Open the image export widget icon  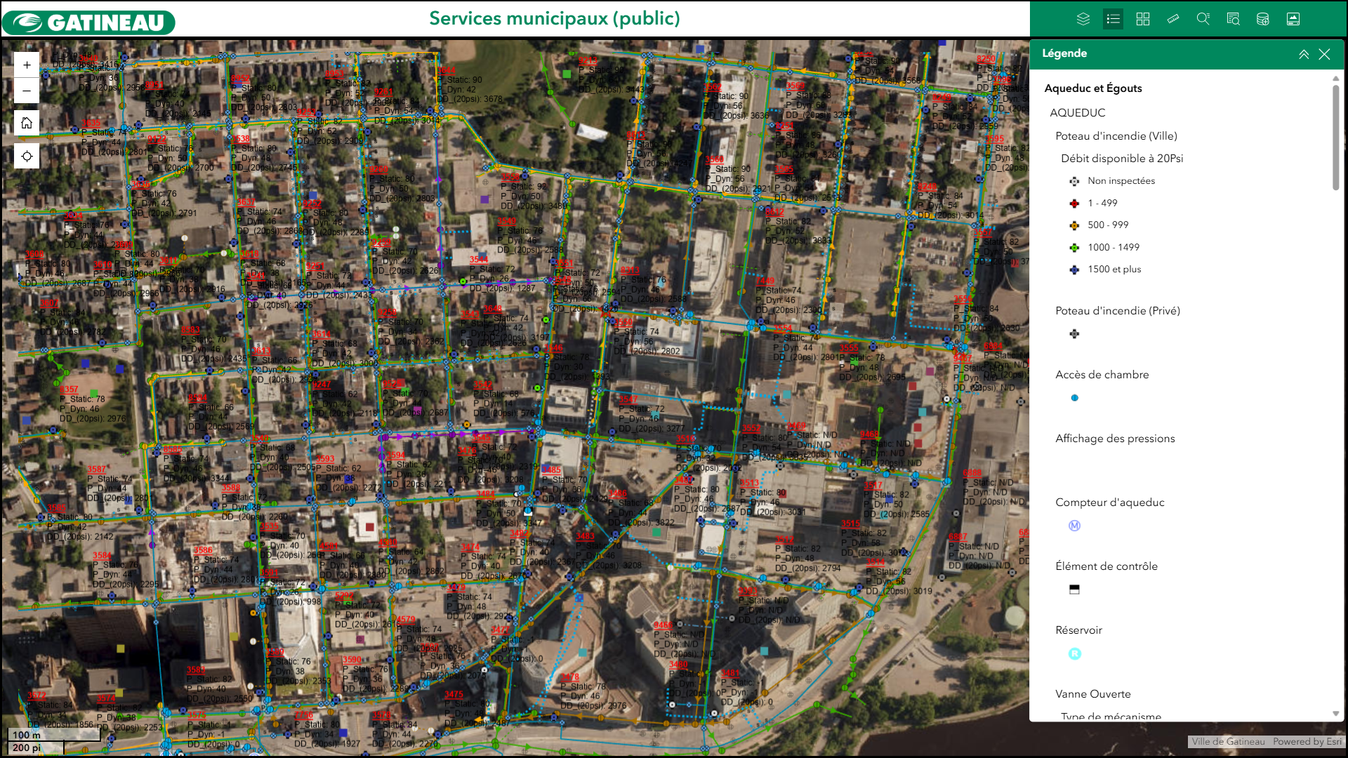(1293, 19)
